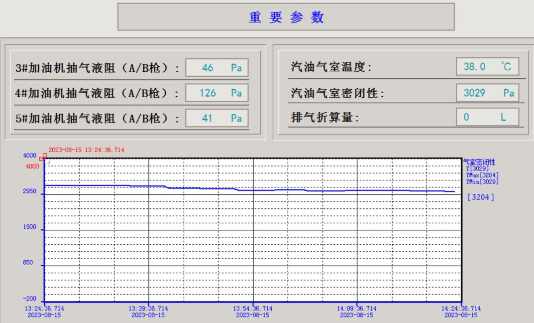
Task: Click the 汽油气室密闭性 label
Action: click(x=337, y=93)
